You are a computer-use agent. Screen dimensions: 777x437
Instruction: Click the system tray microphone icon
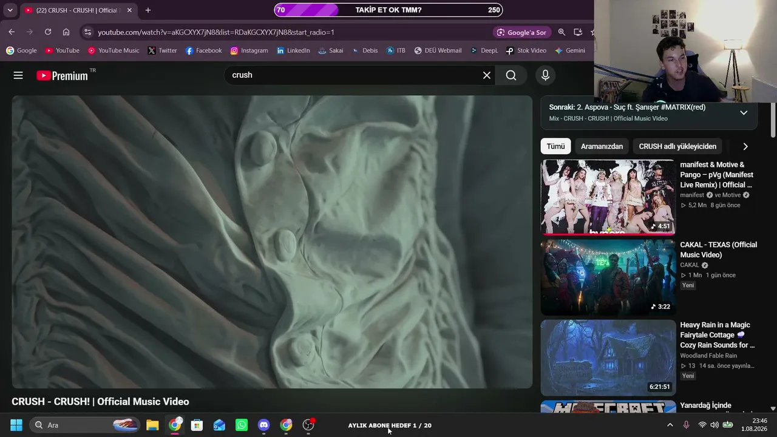point(686,425)
